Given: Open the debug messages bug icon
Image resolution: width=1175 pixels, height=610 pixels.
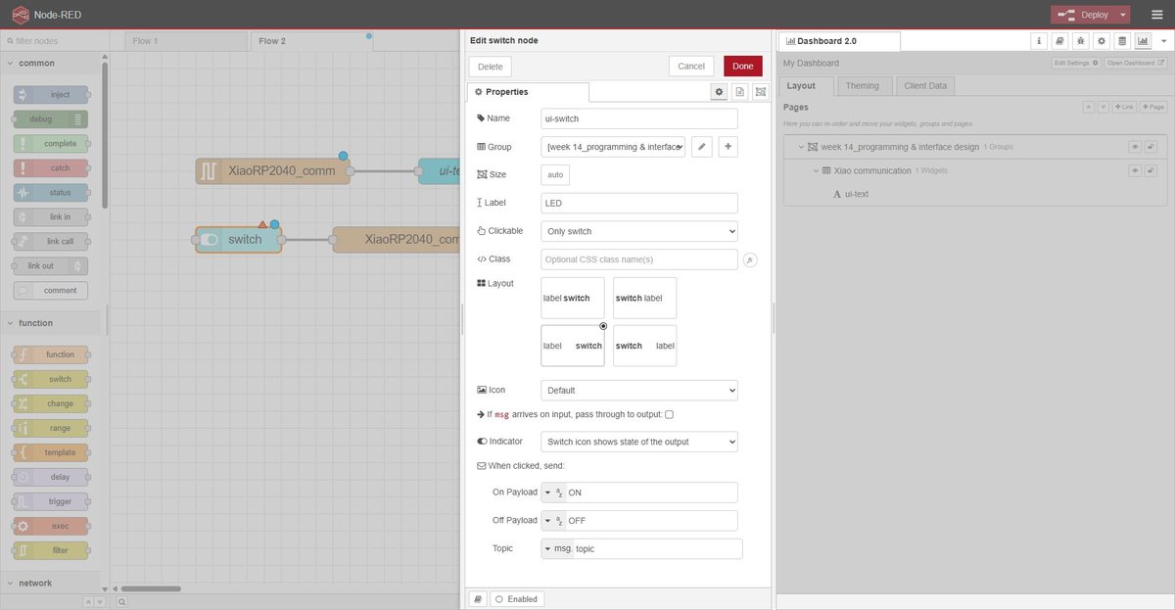Looking at the screenshot, I should tap(1081, 41).
